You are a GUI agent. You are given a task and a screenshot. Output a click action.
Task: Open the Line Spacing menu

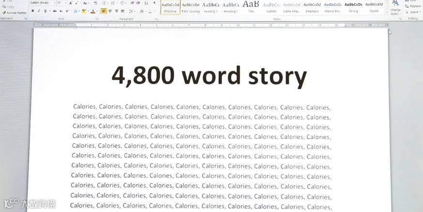click(x=131, y=11)
